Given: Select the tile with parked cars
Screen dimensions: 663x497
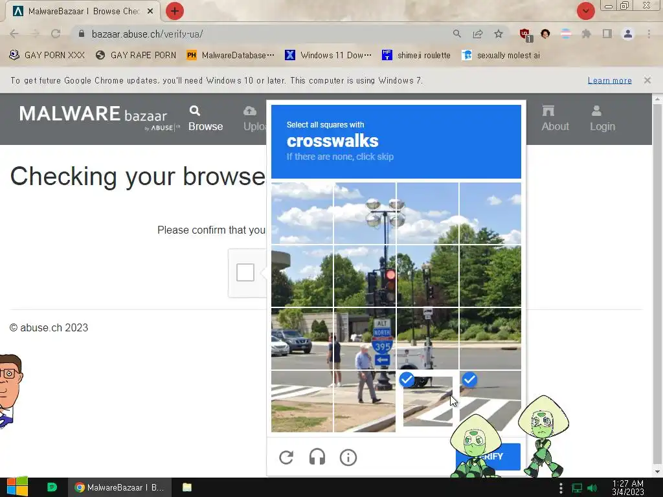Looking at the screenshot, I should 302,338.
